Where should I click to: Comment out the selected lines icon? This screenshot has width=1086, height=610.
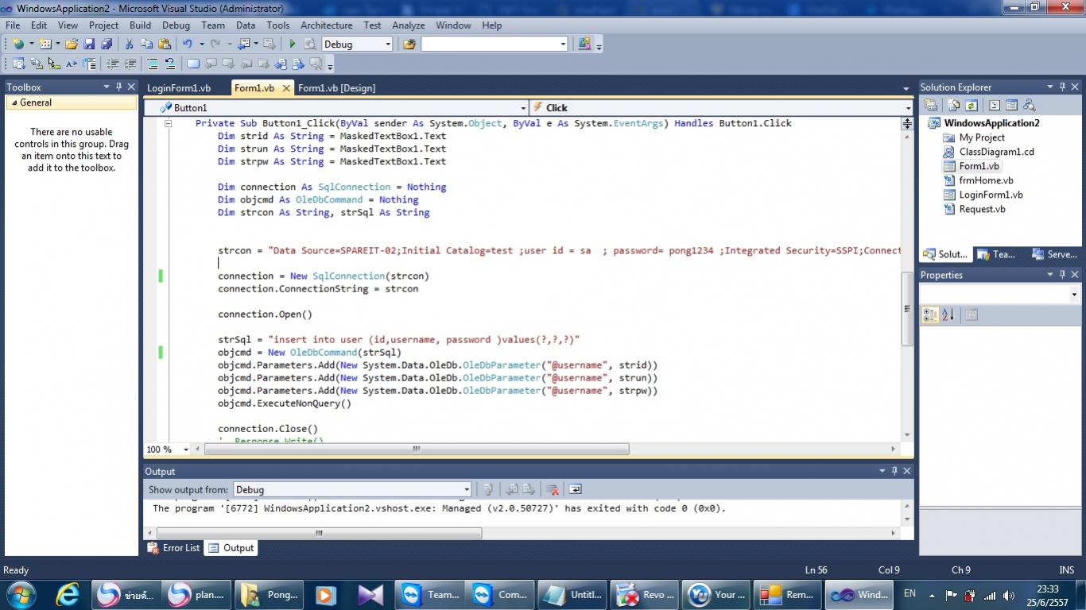coord(152,64)
